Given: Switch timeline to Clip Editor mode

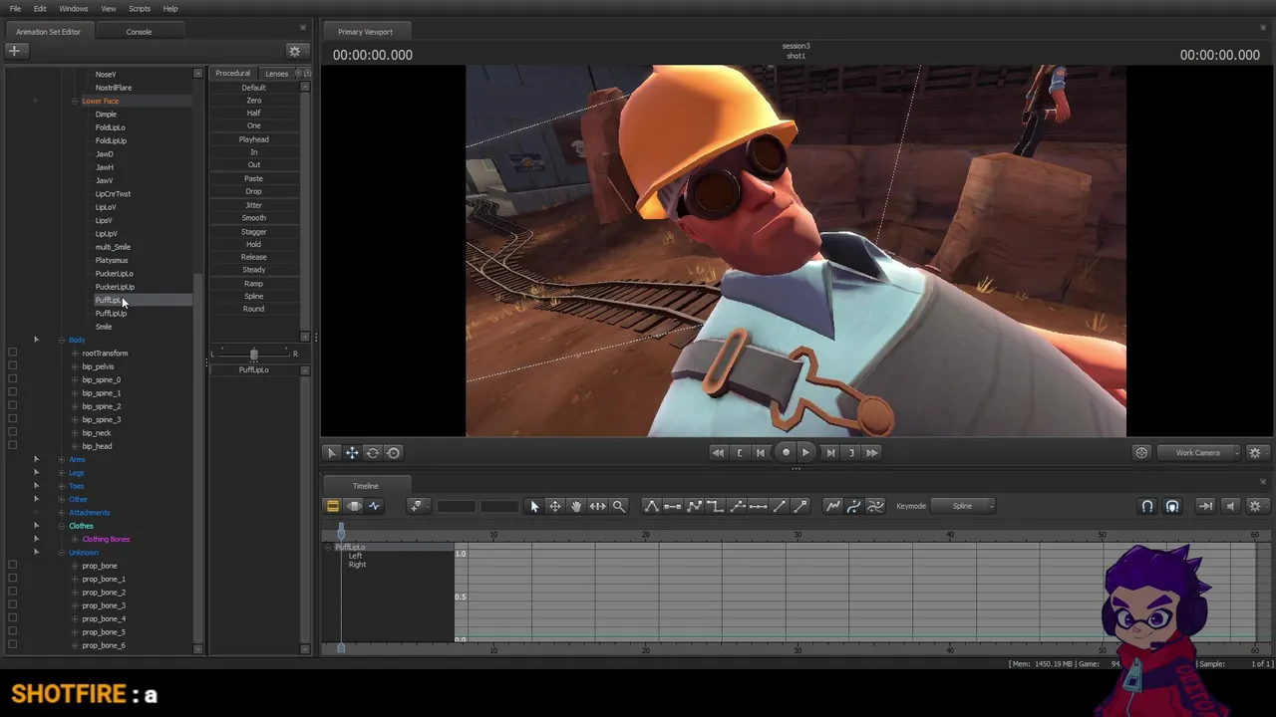Looking at the screenshot, I should tap(333, 506).
